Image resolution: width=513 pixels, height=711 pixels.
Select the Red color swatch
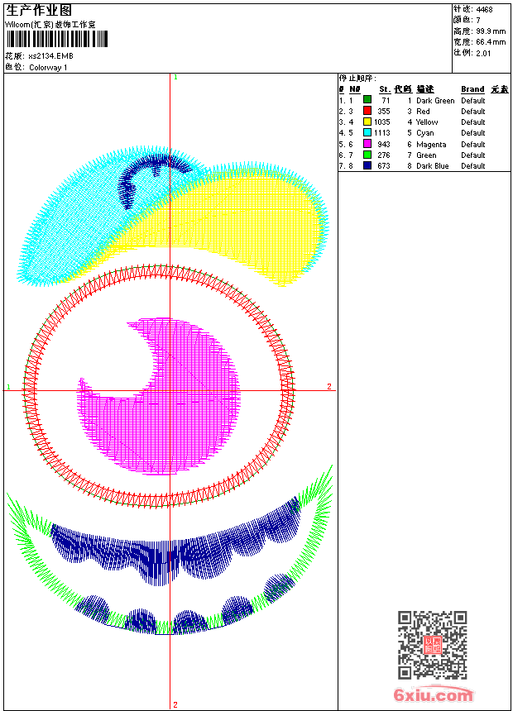pyautogui.click(x=367, y=111)
